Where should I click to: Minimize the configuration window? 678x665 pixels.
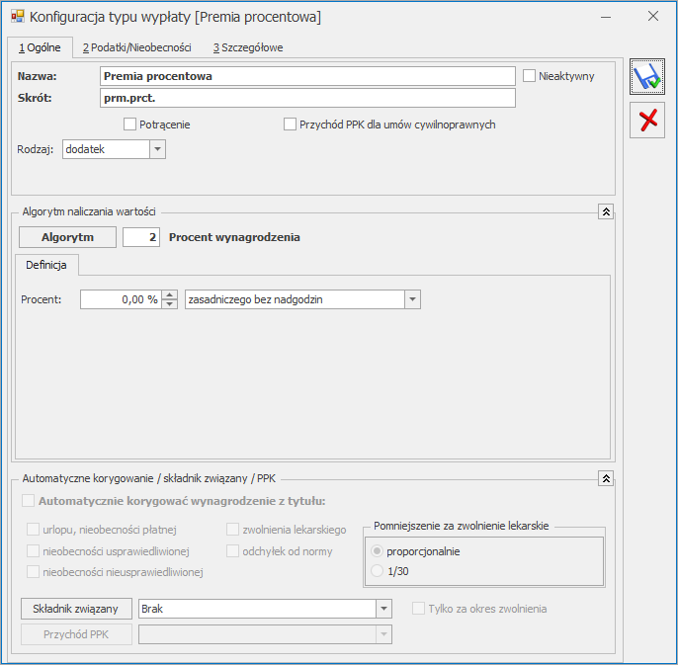point(606,18)
